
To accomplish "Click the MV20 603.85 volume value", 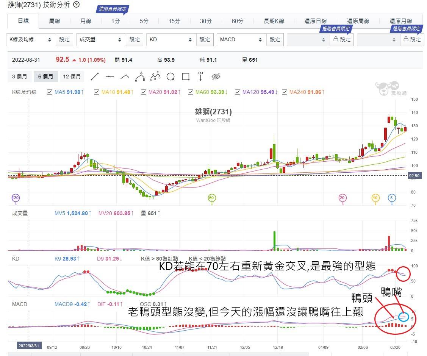I will tap(116, 213).
